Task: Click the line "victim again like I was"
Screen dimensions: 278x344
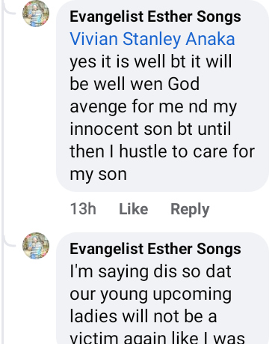Action: (157, 338)
